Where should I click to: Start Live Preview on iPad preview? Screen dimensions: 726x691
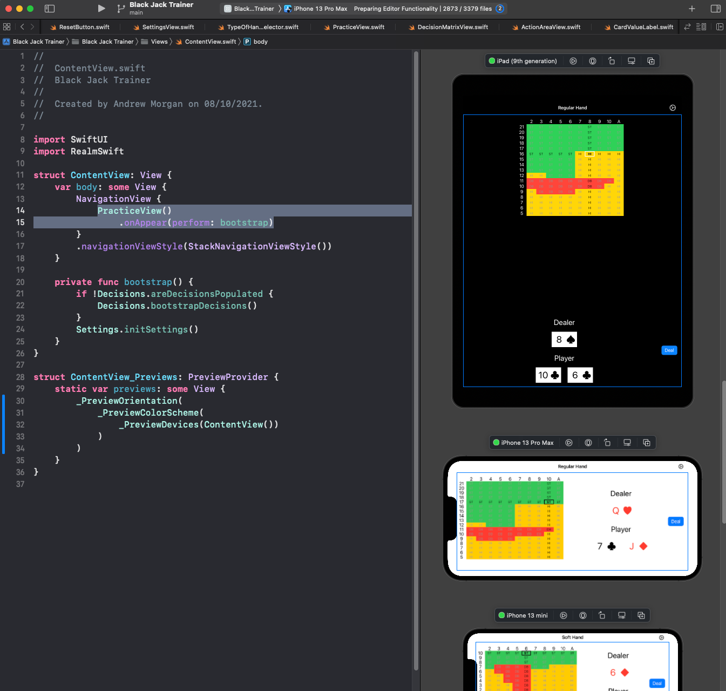click(x=573, y=61)
